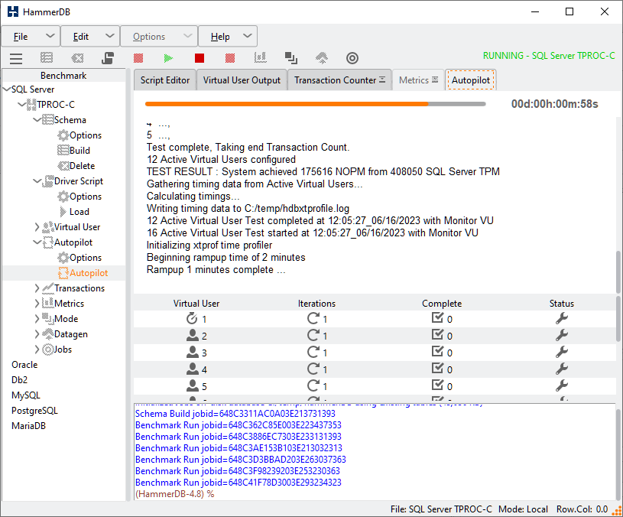Expand the Transactions tree node

click(x=37, y=288)
